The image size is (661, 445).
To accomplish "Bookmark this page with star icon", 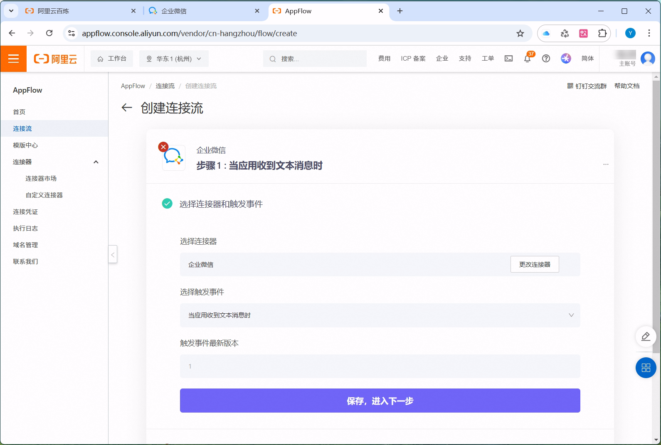I will 520,33.
